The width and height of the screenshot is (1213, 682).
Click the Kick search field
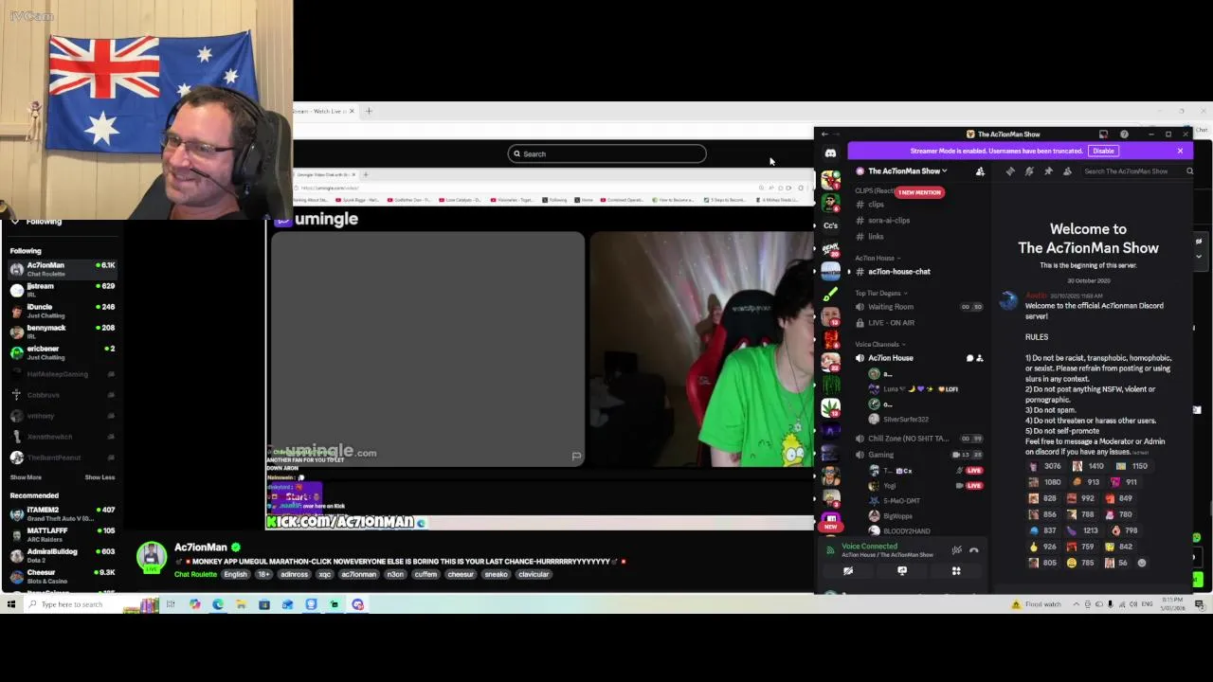click(x=606, y=153)
